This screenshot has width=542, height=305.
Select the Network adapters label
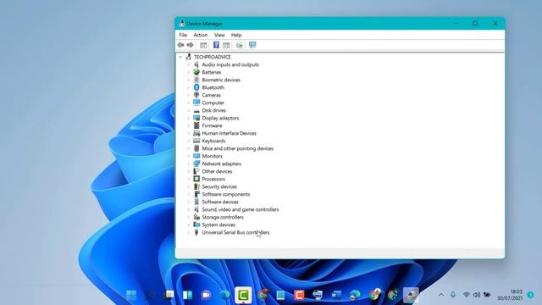[x=222, y=164]
